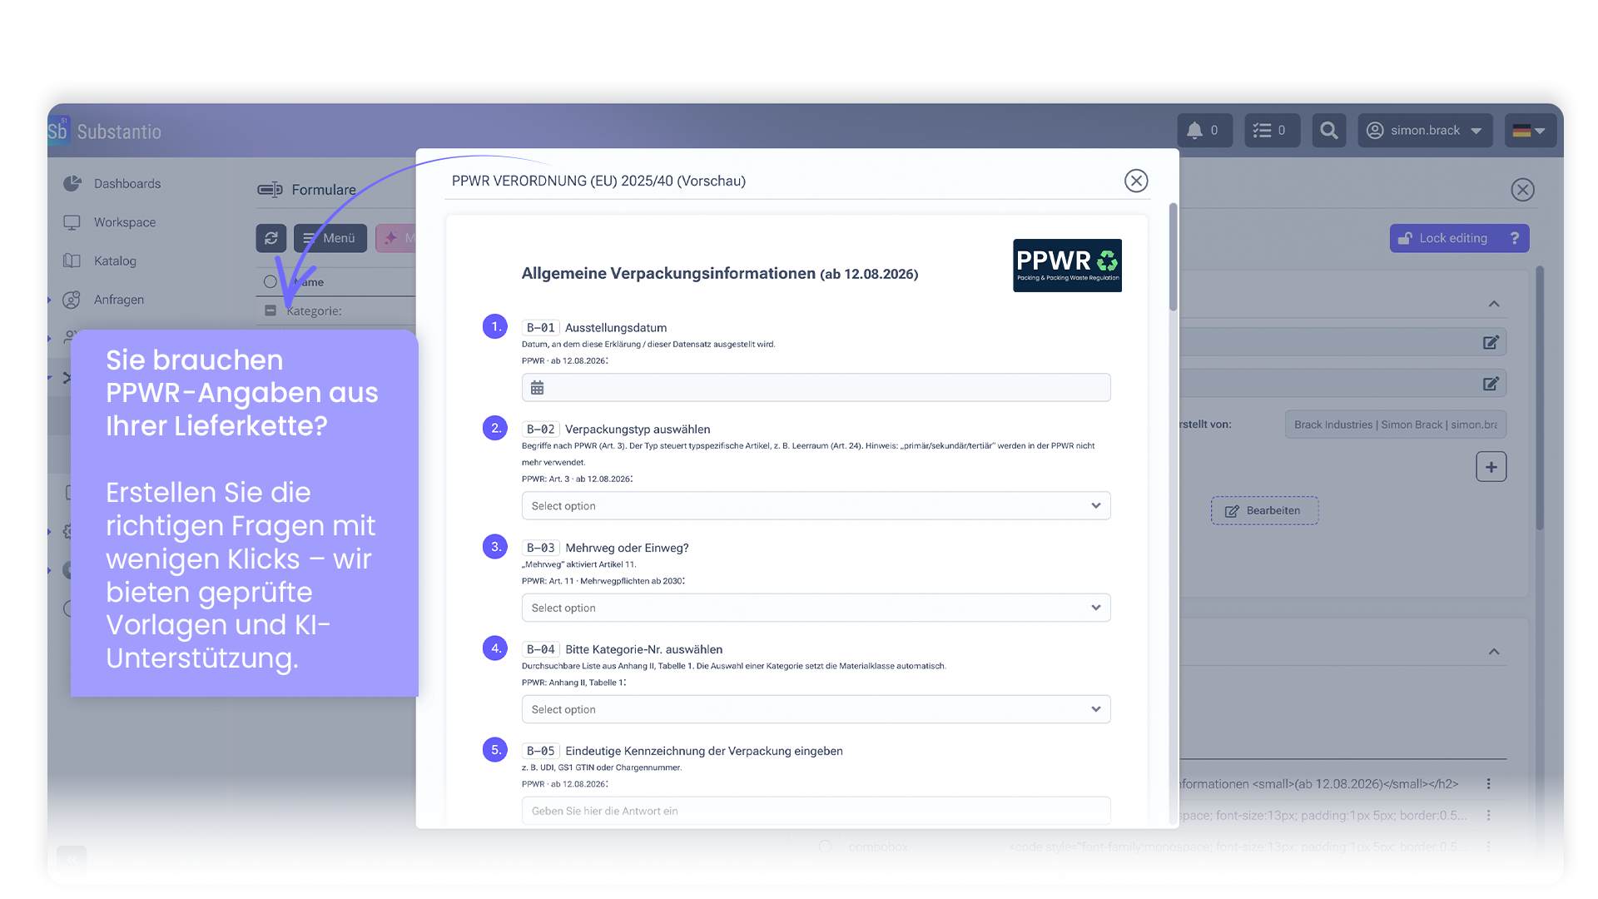
Task: Click the help question mark on Lock editing
Action: coord(1515,238)
